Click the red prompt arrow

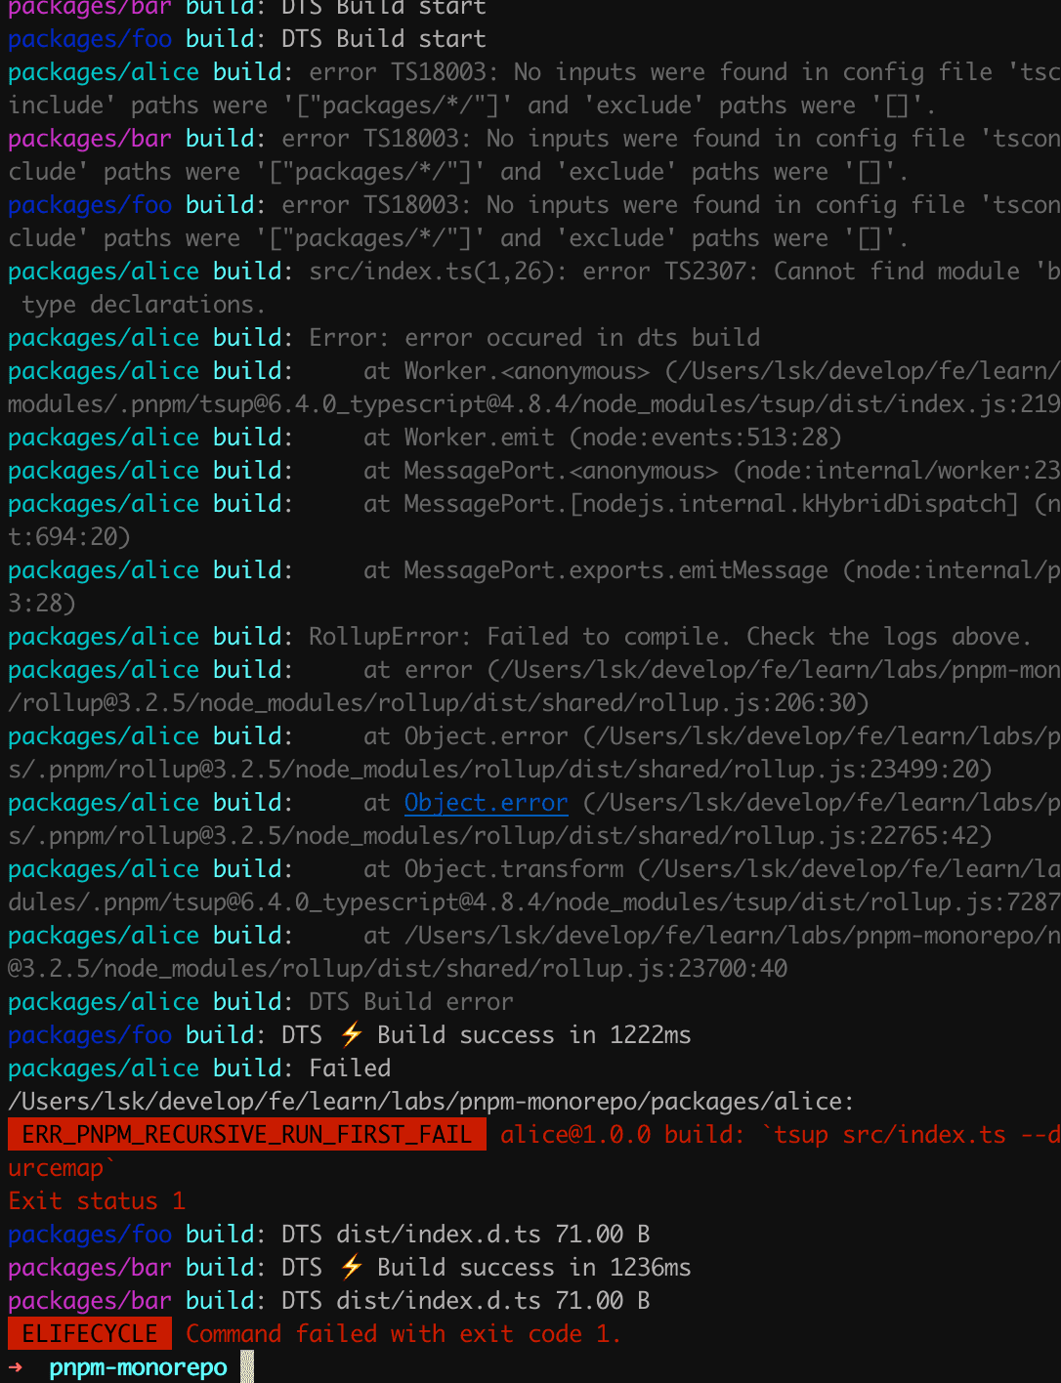16,1367
